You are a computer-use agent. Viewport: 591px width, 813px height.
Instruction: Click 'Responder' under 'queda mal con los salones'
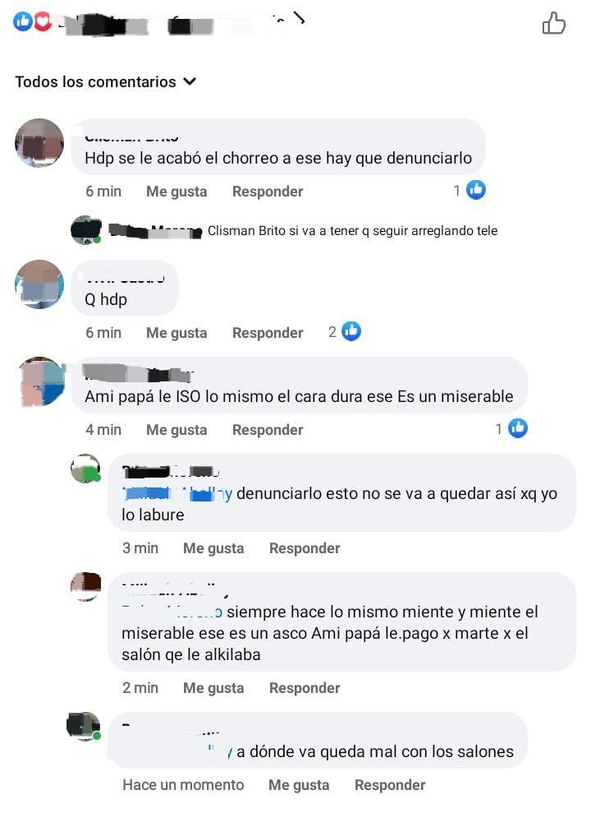coord(390,785)
